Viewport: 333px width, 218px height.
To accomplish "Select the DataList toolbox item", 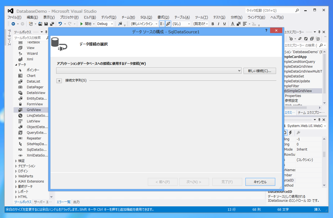I will click(31, 82).
